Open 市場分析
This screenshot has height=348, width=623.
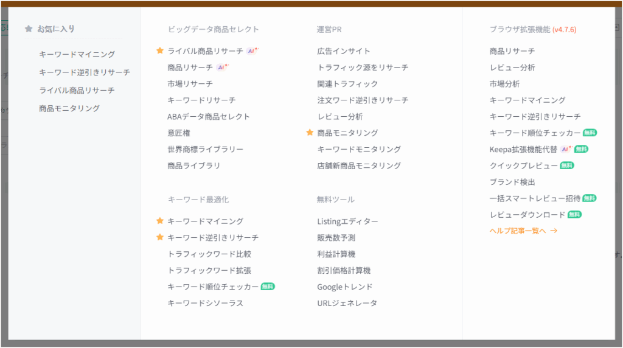[x=504, y=83]
